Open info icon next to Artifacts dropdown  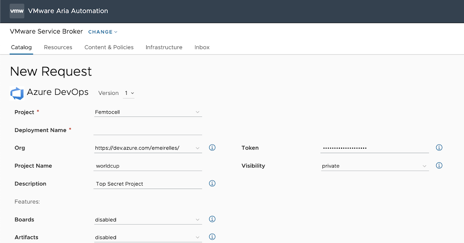(x=212, y=237)
